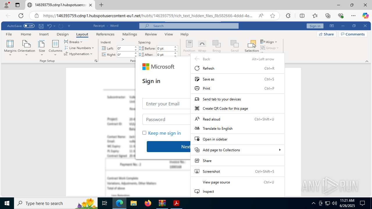Click Create QR Code for this page
372x209 pixels.
click(237, 108)
